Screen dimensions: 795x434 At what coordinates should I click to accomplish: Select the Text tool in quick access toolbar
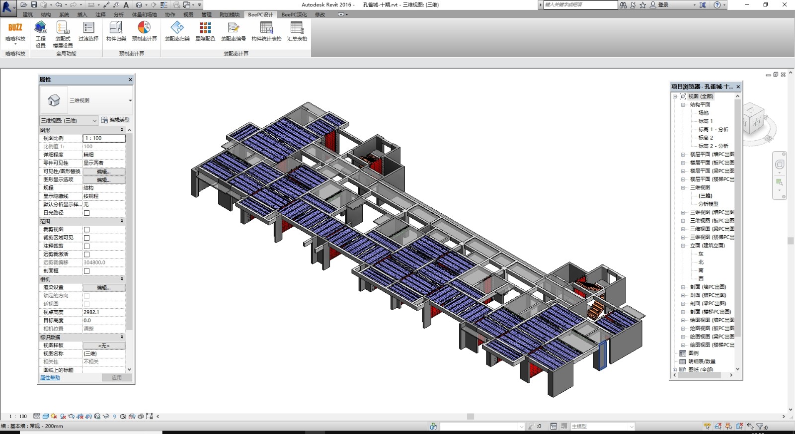tap(126, 5)
